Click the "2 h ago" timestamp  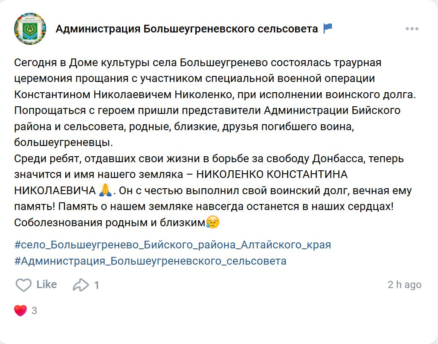click(x=404, y=285)
